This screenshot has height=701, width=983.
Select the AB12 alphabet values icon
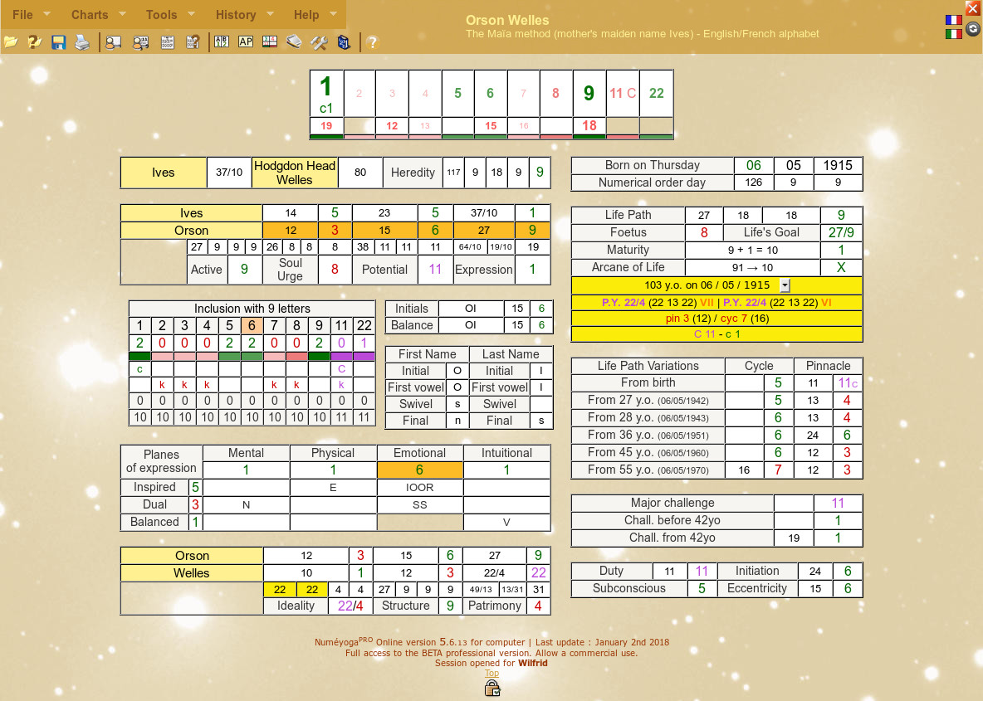(x=221, y=41)
